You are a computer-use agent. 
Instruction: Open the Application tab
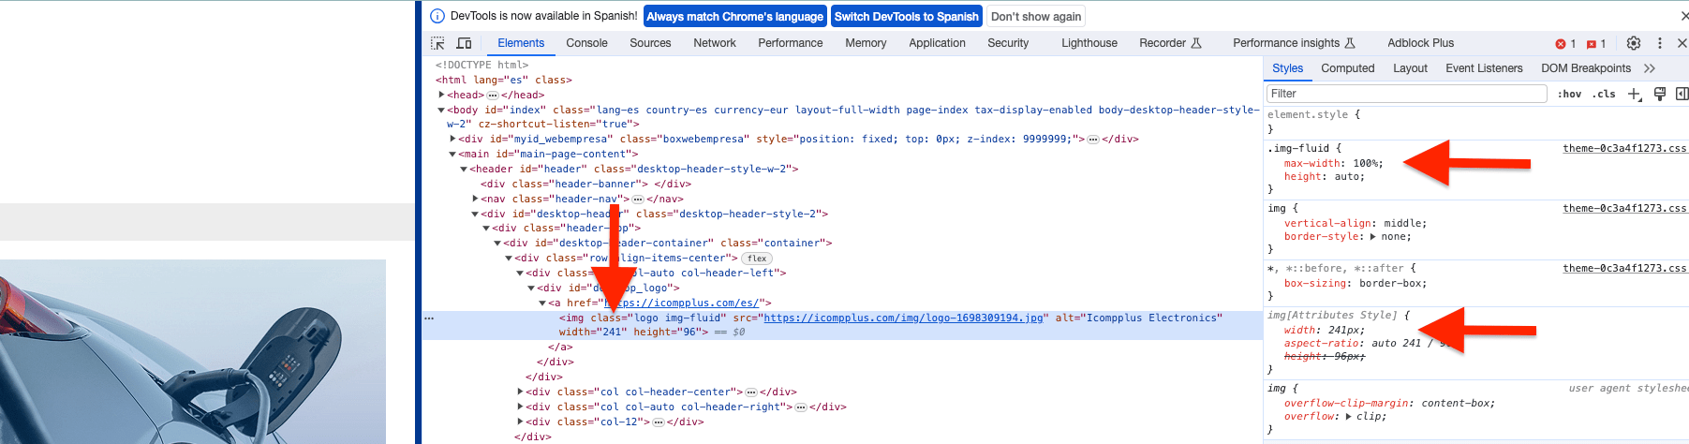tap(937, 43)
